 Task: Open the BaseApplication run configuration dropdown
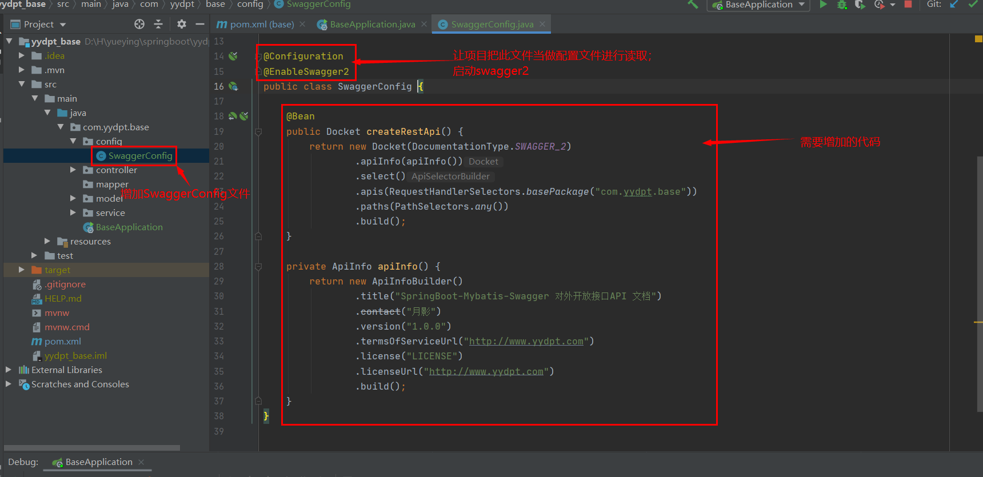[x=758, y=5]
